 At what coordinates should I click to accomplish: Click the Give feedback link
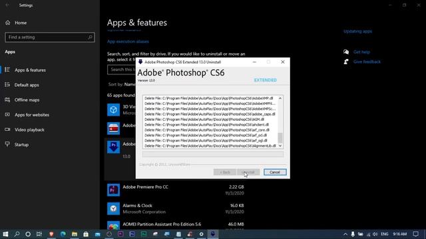click(x=367, y=62)
